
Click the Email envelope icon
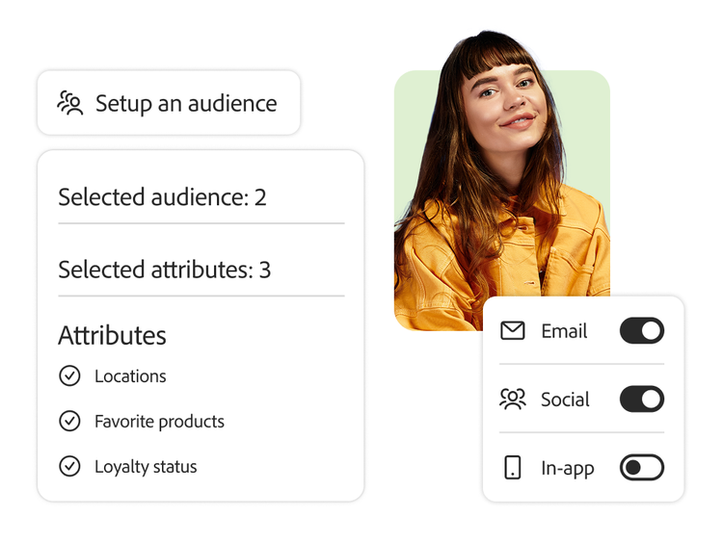513,331
